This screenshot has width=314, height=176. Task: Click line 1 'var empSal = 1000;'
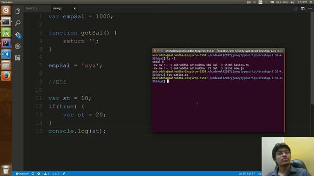(80, 17)
